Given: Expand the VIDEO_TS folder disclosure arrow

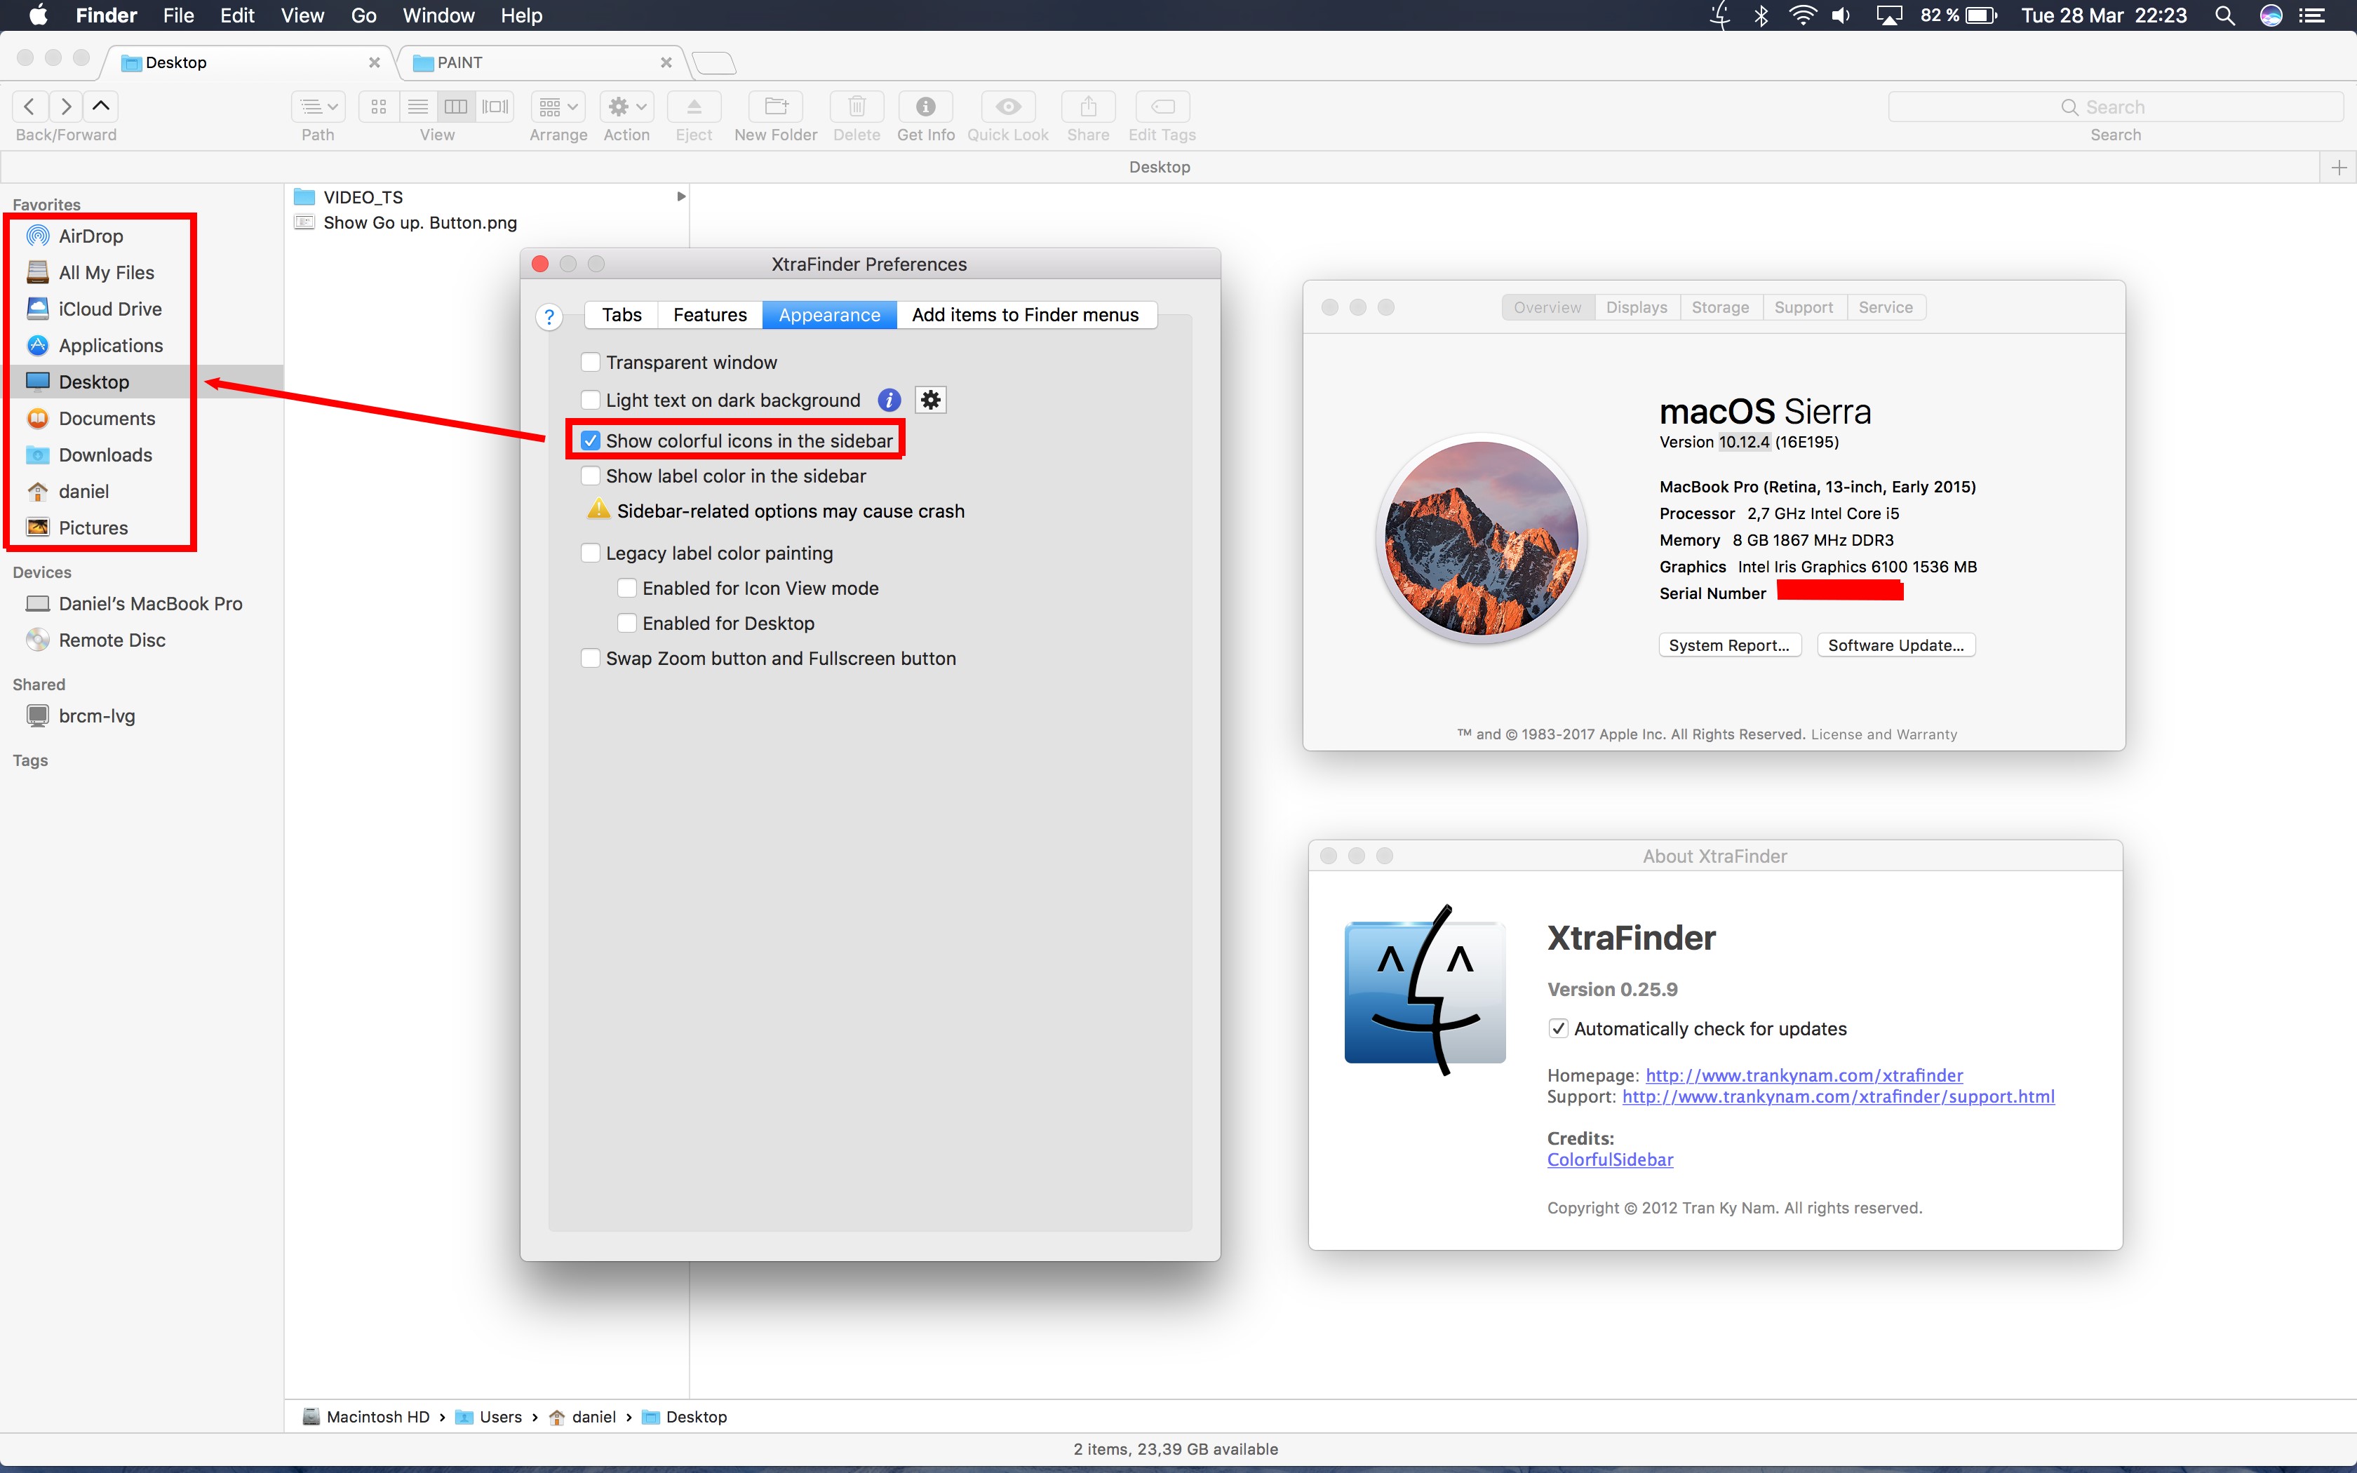Looking at the screenshot, I should tap(680, 196).
